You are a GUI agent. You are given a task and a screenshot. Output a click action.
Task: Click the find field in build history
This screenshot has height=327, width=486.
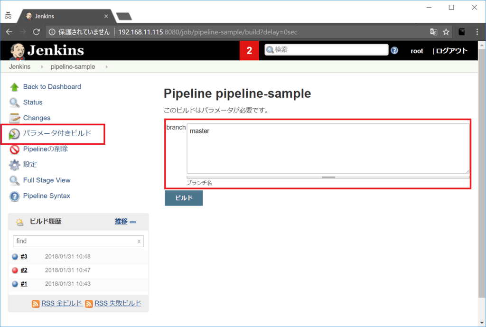click(78, 241)
